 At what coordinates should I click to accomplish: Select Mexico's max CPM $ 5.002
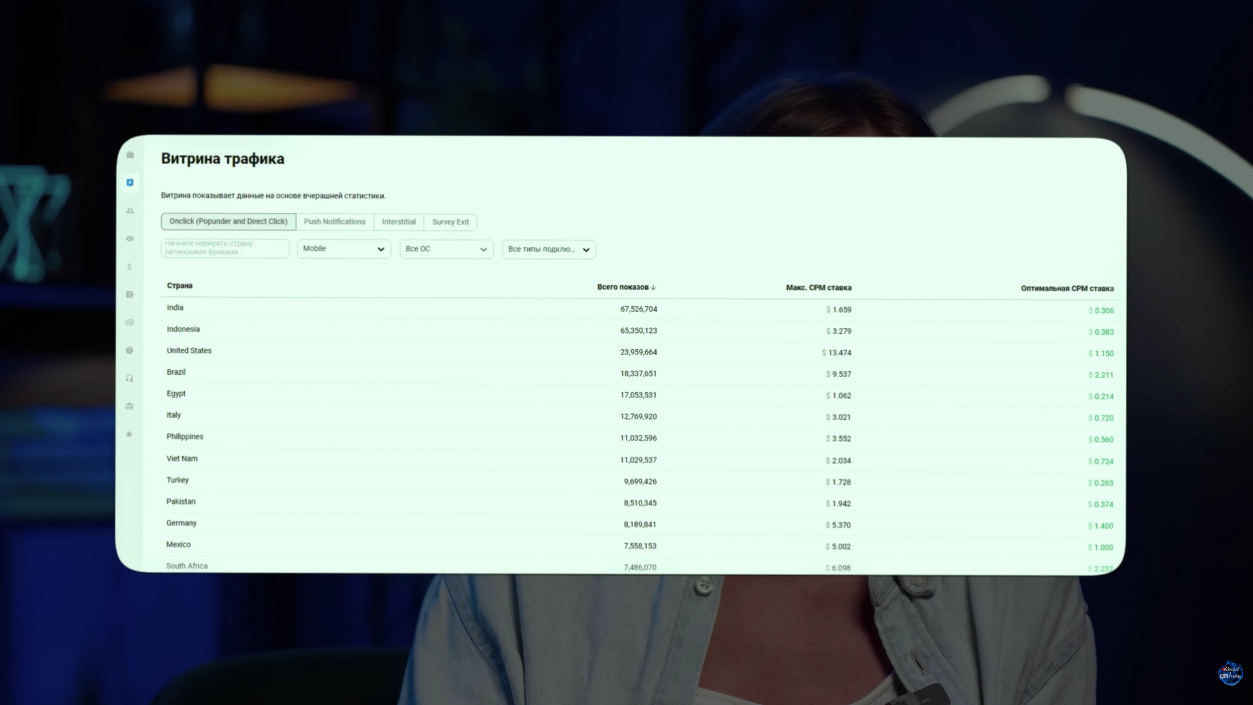pyautogui.click(x=839, y=547)
